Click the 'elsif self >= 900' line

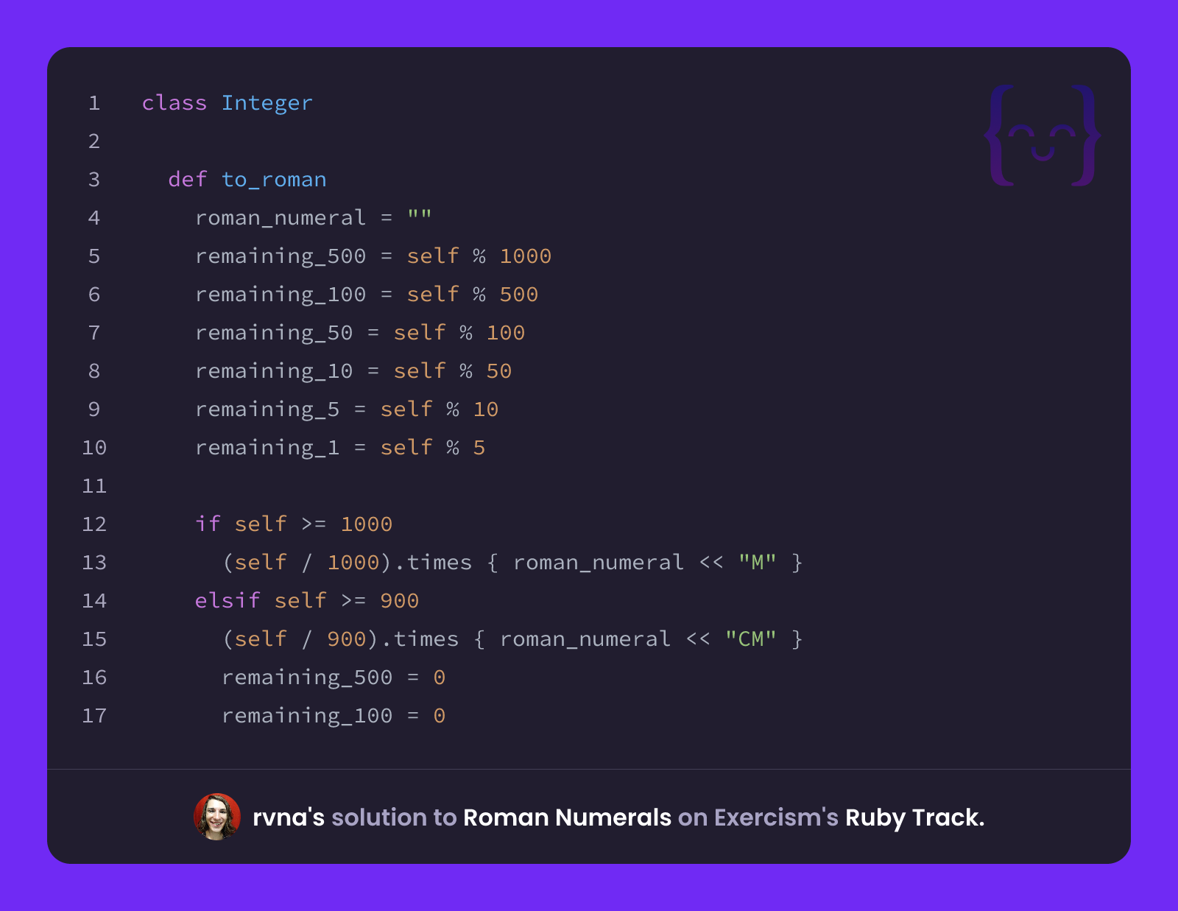coord(307,601)
